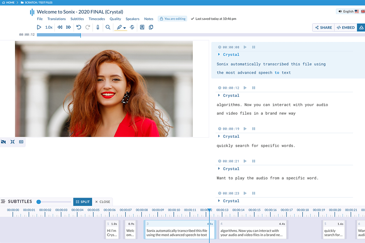Screen dimensions: 365x243
Task: Apply the strikethrough tool
Action: pyautogui.click(x=132, y=27)
